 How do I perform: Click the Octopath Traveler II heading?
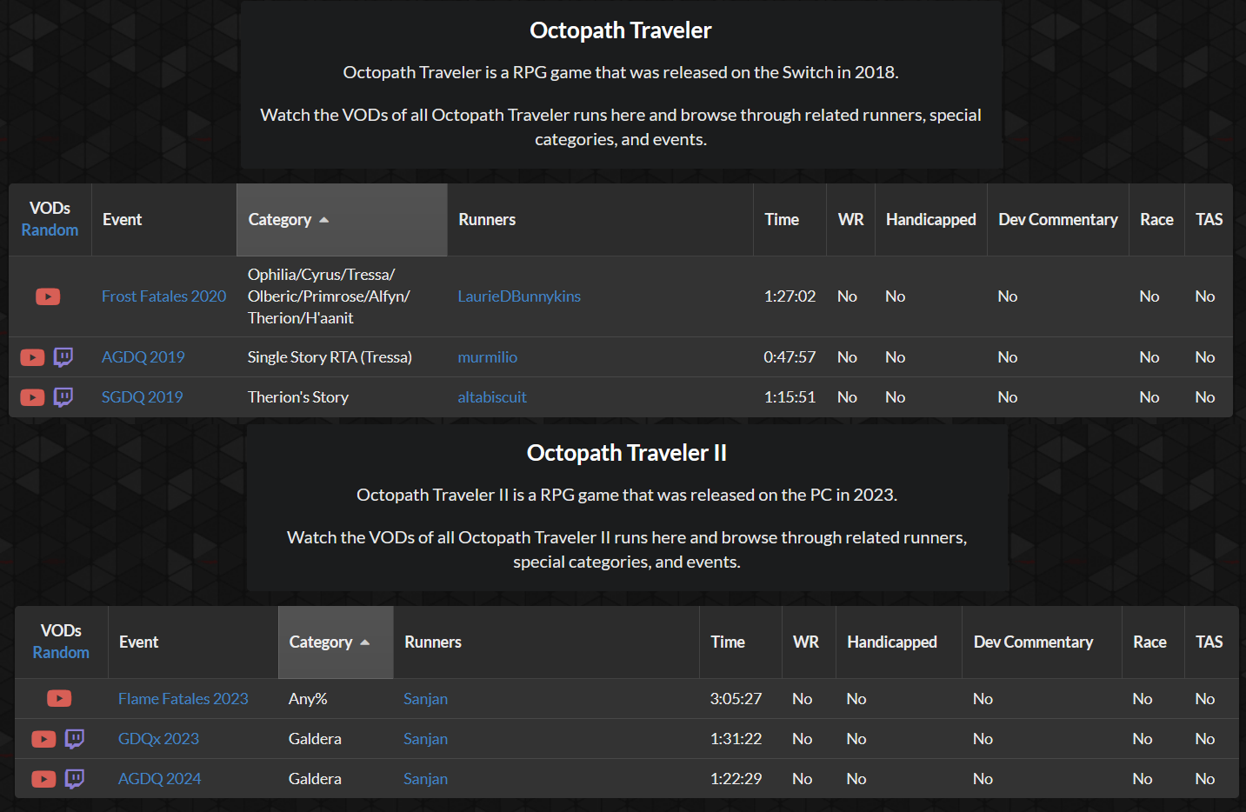(x=627, y=453)
